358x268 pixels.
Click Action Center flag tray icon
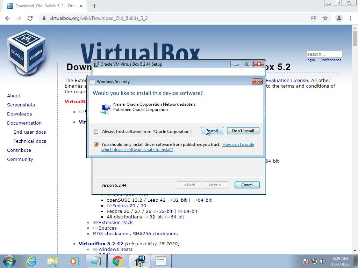[x=306, y=261]
